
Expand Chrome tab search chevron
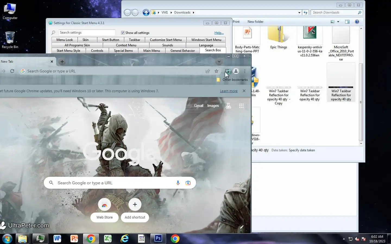pyautogui.click(x=219, y=62)
